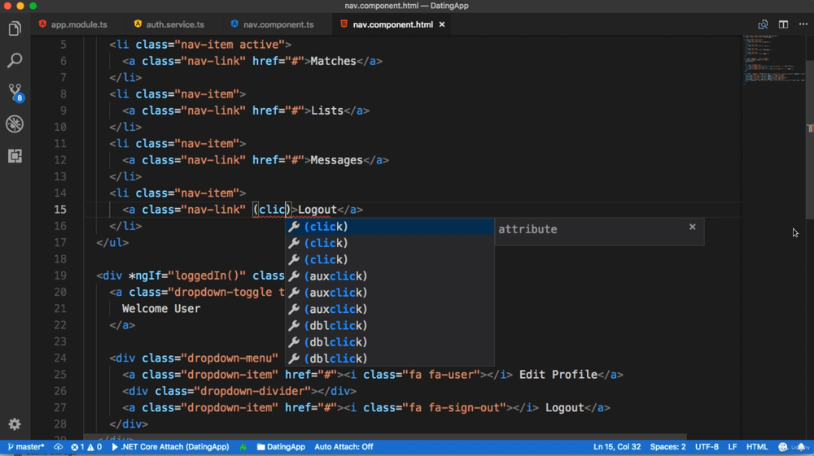Screen dimensions: 814x456
Task: Open the Source Control view
Action: [x=15, y=92]
